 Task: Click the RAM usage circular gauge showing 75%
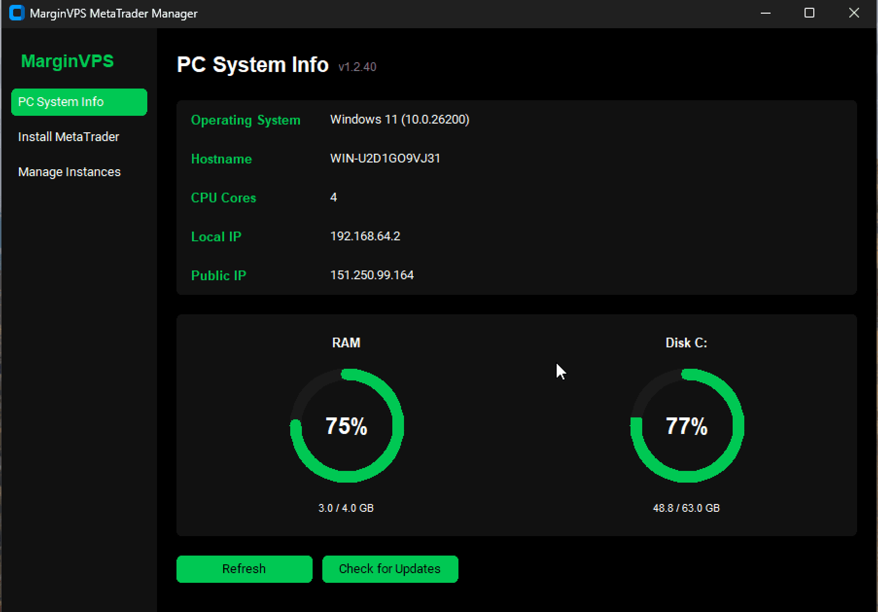tap(347, 426)
